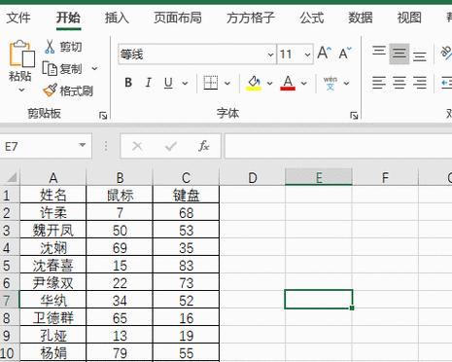Click the formula bar cancel X

(x=137, y=147)
